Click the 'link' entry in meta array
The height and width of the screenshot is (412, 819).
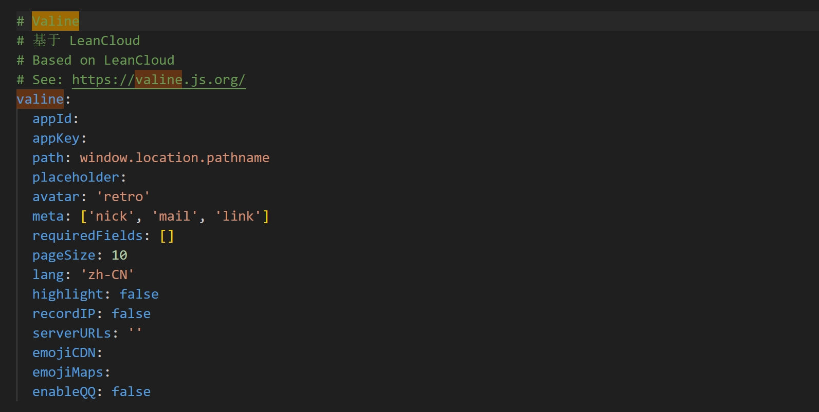[x=238, y=217]
